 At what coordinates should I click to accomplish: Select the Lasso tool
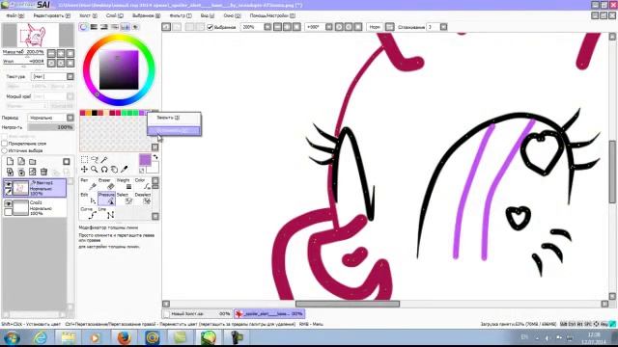point(95,159)
